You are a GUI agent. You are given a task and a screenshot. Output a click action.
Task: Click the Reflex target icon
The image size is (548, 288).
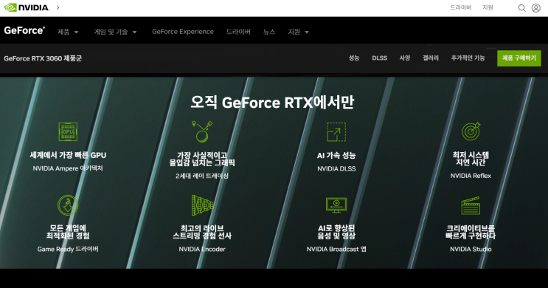[x=471, y=131]
